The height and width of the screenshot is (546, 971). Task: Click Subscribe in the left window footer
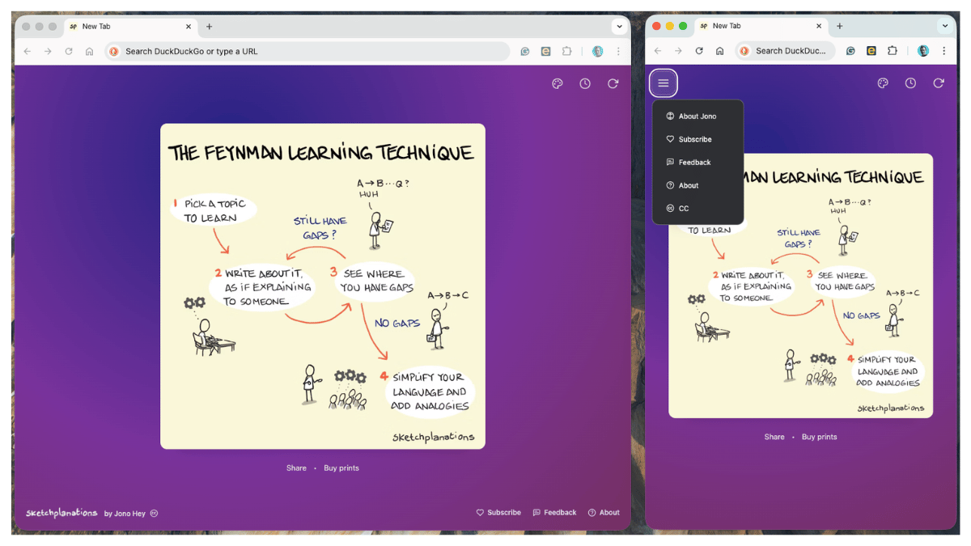(x=498, y=513)
